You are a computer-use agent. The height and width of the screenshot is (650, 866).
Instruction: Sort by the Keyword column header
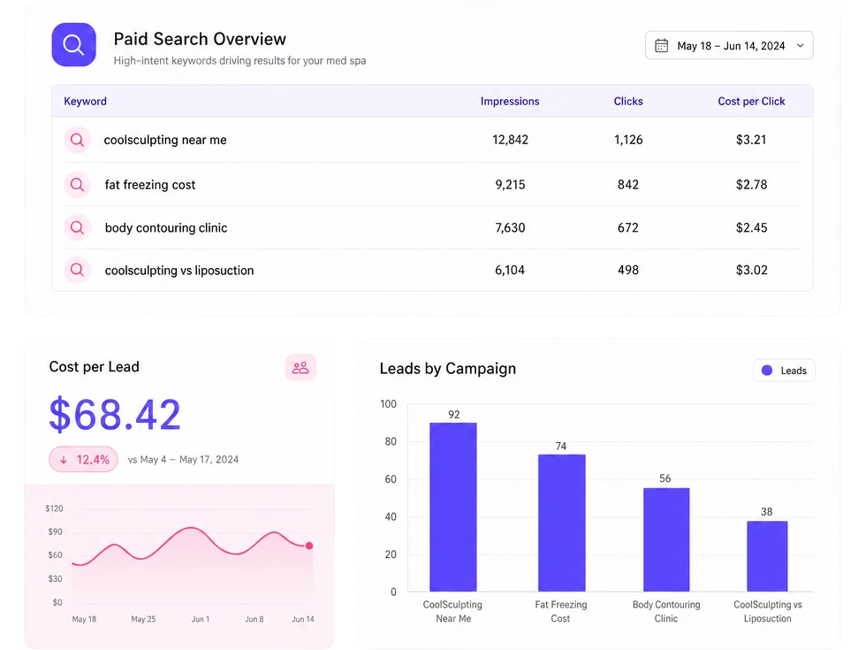tap(85, 101)
